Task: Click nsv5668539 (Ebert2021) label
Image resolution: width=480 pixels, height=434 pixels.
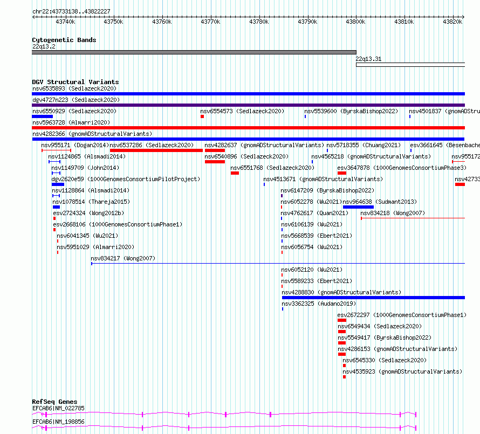Action: coord(317,236)
